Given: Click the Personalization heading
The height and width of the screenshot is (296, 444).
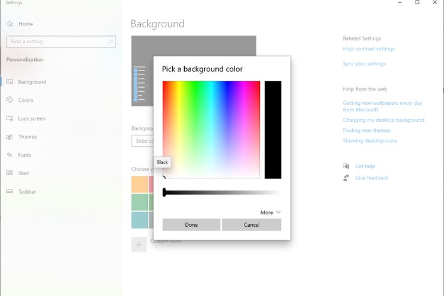Looking at the screenshot, I should [x=25, y=59].
